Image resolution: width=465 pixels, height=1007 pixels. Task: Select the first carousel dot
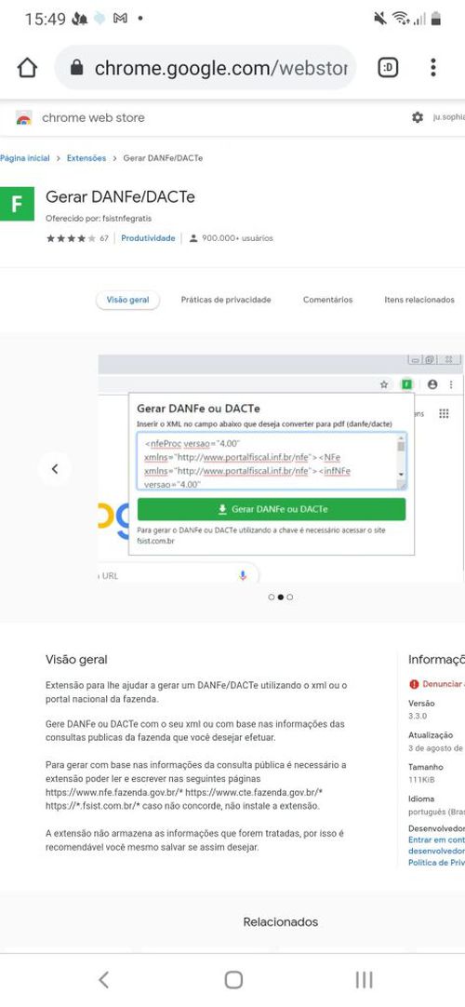(272, 597)
